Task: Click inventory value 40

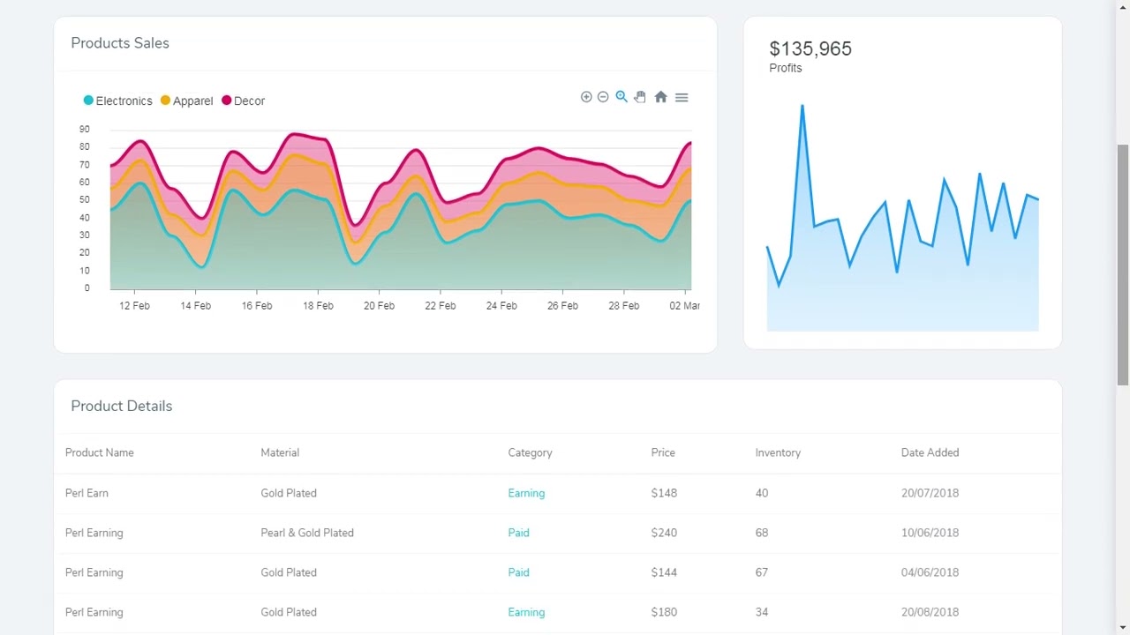Action: point(762,493)
